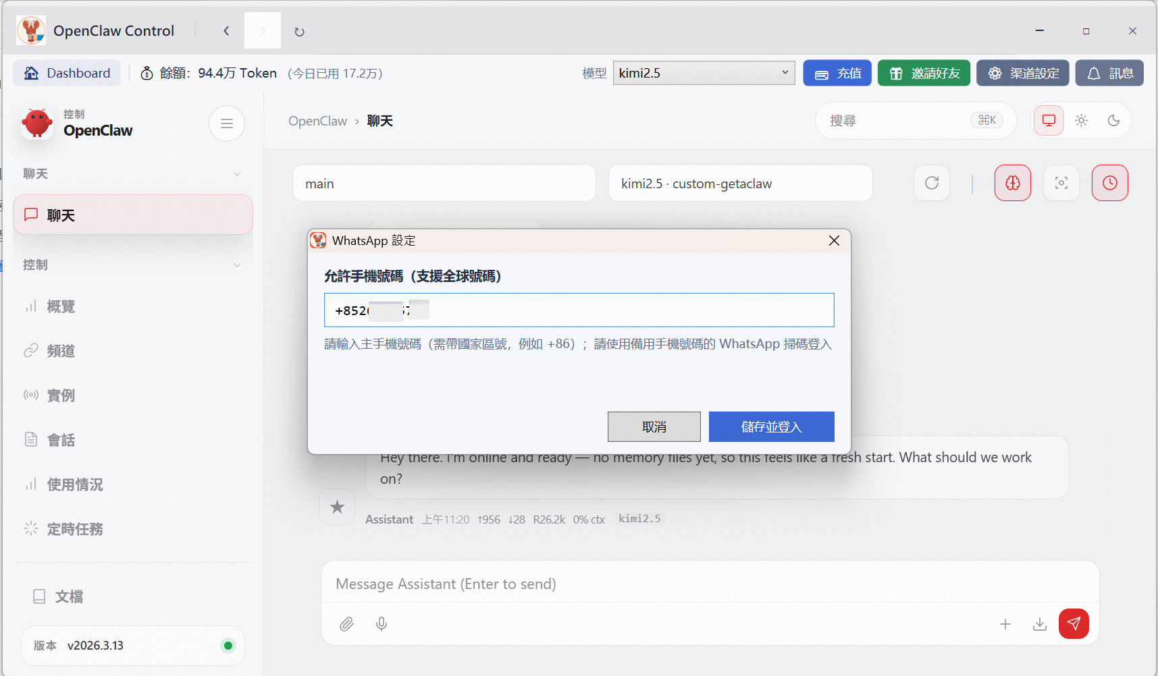1158x676 pixels.
Task: Collapse the 聊天 sidebar section chevron
Action: tap(237, 174)
